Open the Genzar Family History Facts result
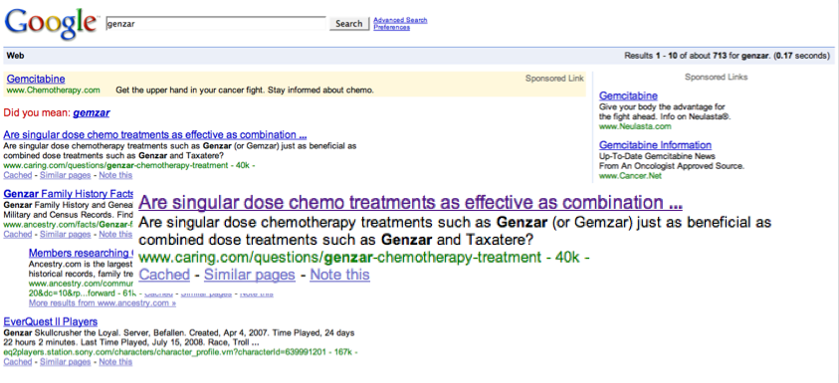This screenshot has height=383, width=839. click(x=69, y=194)
